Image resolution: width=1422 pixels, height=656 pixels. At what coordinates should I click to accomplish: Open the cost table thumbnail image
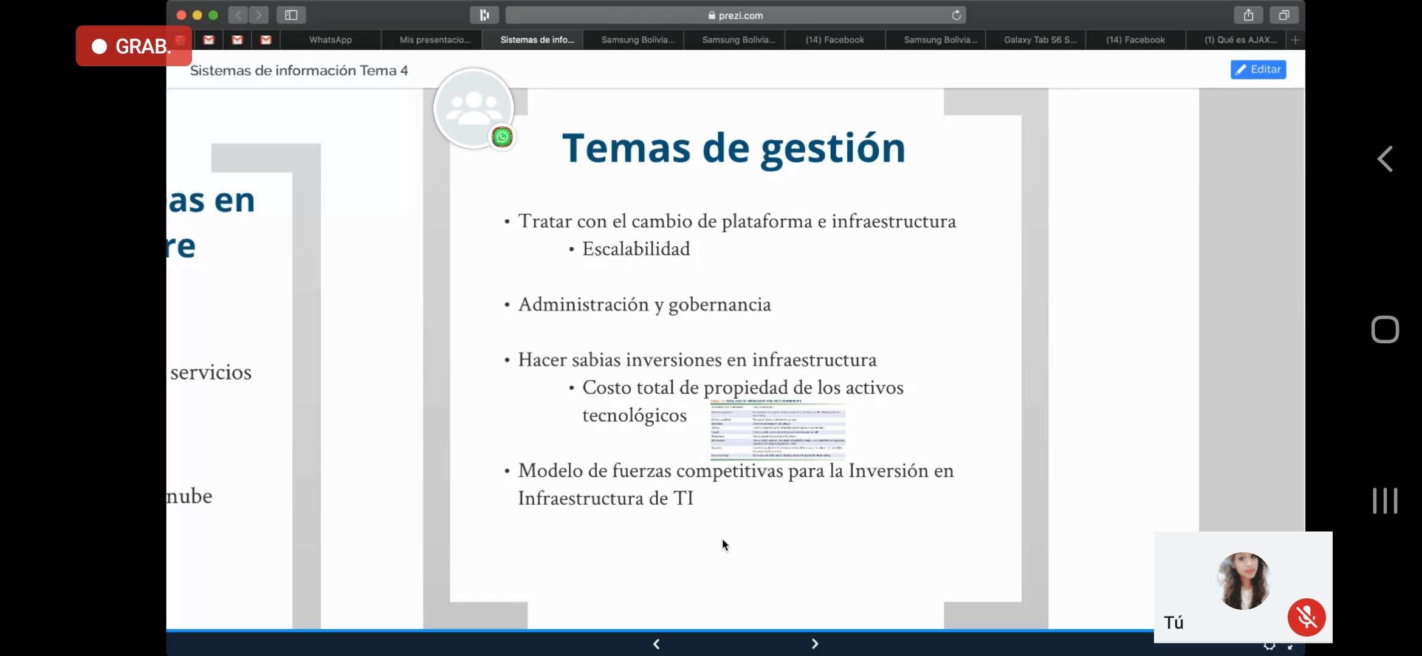(778, 429)
